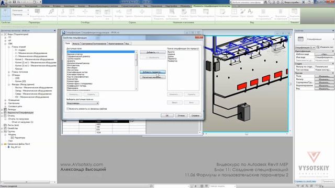The image size is (335, 188).
Task: Select Периметр in scheduled fields list
Action: pos(172,59)
